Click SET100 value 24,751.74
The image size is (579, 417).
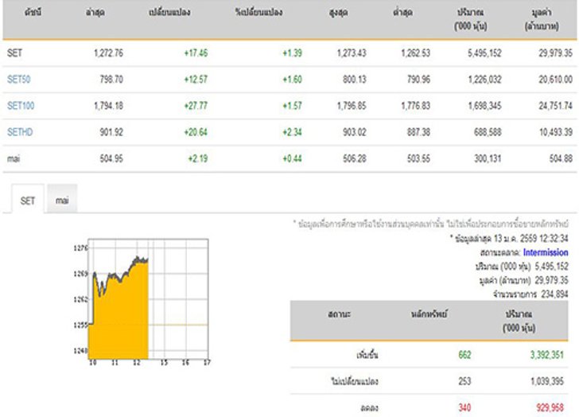tap(555, 106)
